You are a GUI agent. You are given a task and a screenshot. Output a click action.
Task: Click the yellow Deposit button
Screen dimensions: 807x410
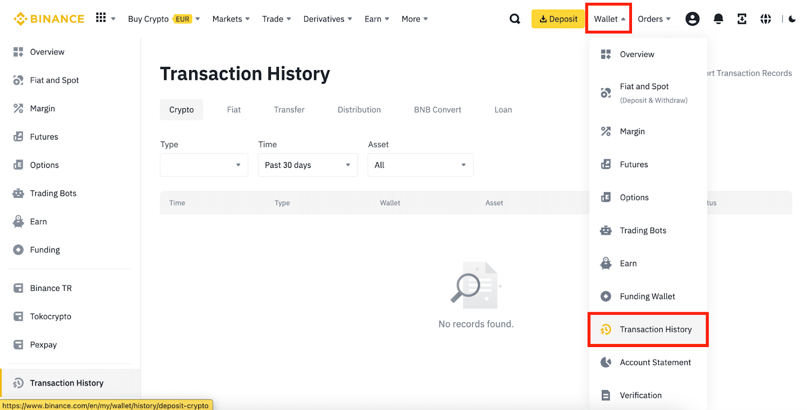558,19
